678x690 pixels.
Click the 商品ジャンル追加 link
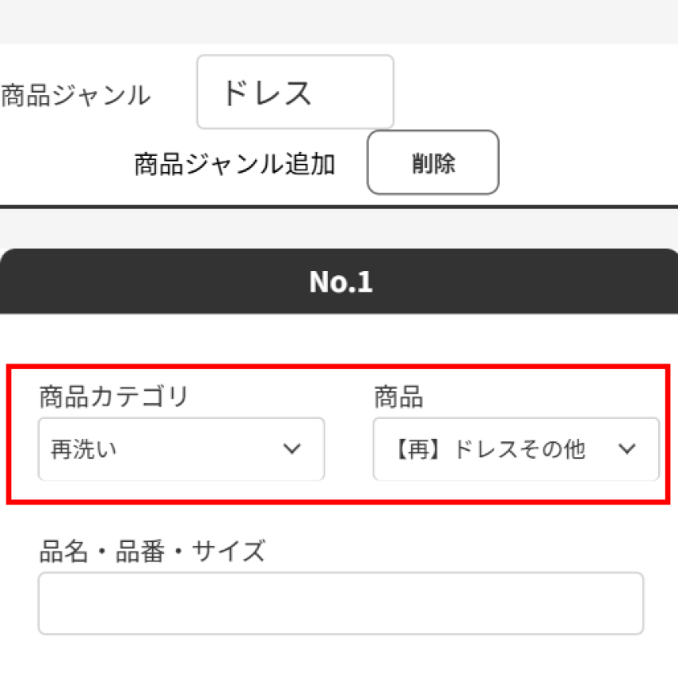pyautogui.click(x=234, y=164)
